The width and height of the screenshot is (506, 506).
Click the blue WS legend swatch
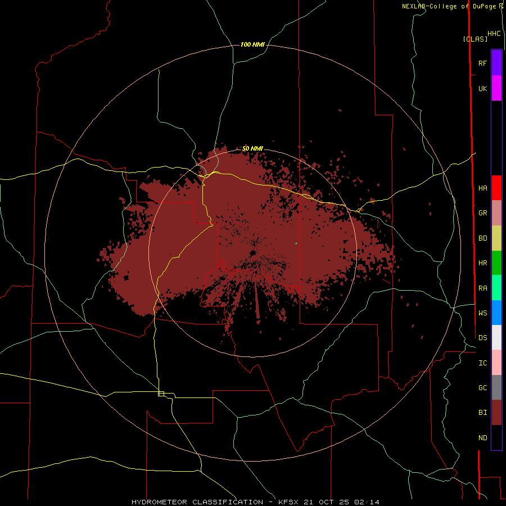pyautogui.click(x=496, y=313)
